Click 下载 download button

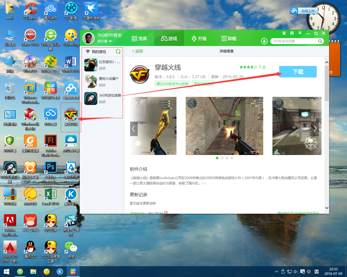pyautogui.click(x=298, y=72)
